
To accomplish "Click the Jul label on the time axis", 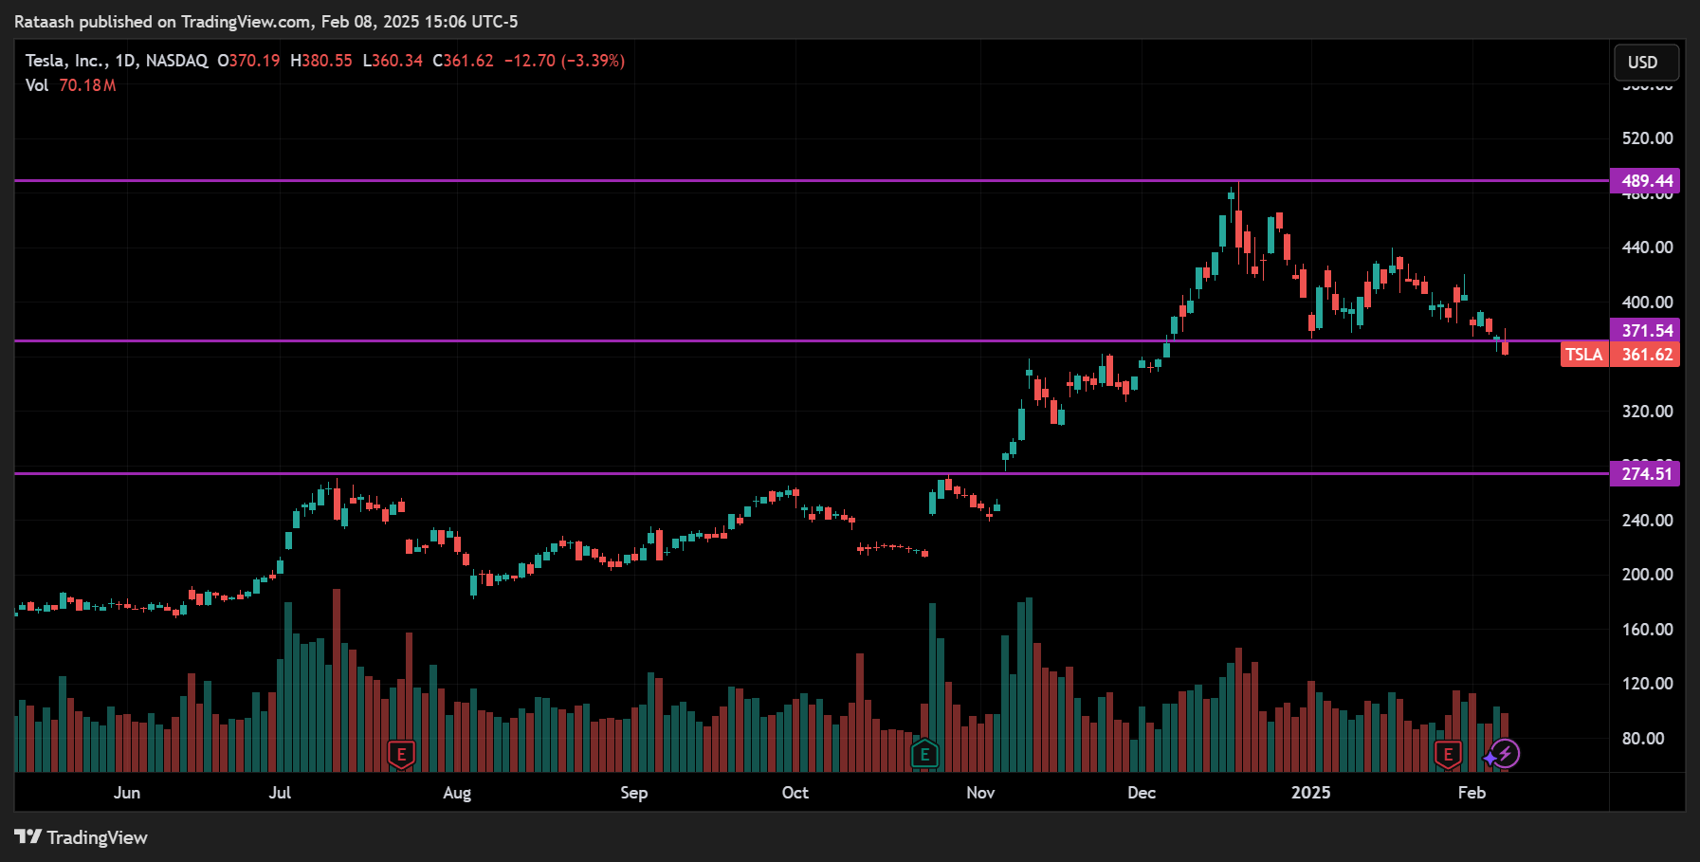I will pyautogui.click(x=280, y=793).
